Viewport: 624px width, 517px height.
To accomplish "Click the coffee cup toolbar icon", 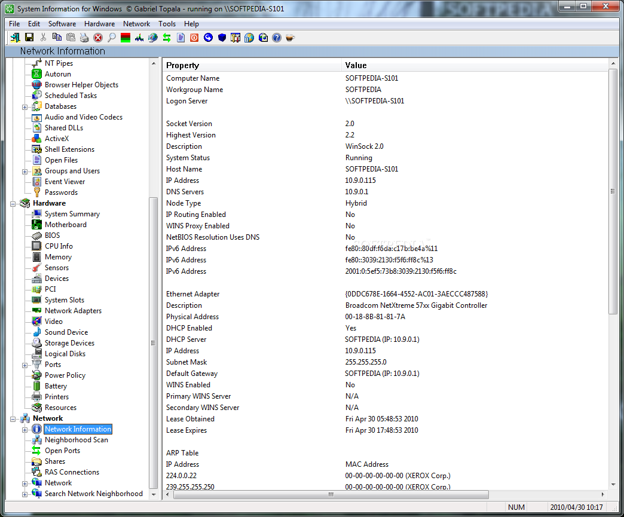I will point(290,38).
